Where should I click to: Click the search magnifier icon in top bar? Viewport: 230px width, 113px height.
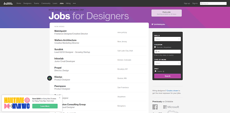[x=202, y=3]
